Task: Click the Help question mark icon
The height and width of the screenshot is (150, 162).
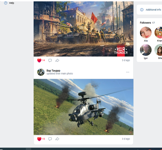Action: (6, 3)
